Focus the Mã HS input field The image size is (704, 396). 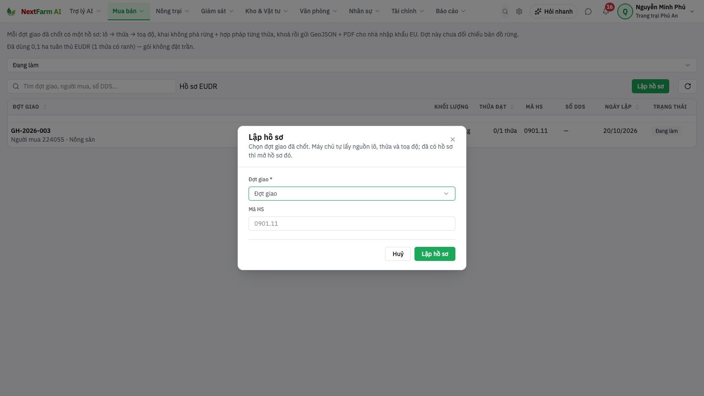click(x=352, y=224)
